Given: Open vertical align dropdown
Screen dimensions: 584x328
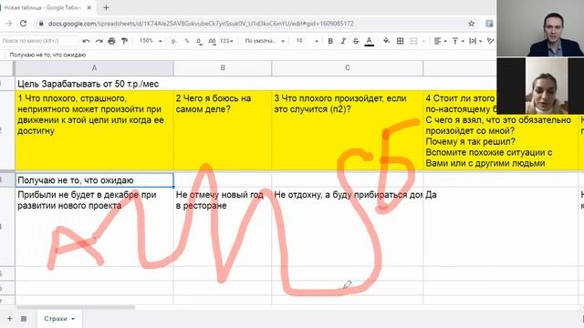Looking at the screenshot, I should tap(458, 41).
